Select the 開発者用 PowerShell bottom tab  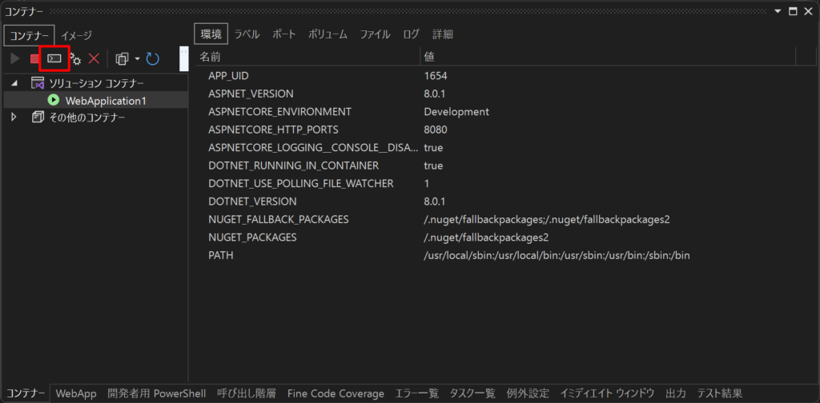pyautogui.click(x=157, y=393)
